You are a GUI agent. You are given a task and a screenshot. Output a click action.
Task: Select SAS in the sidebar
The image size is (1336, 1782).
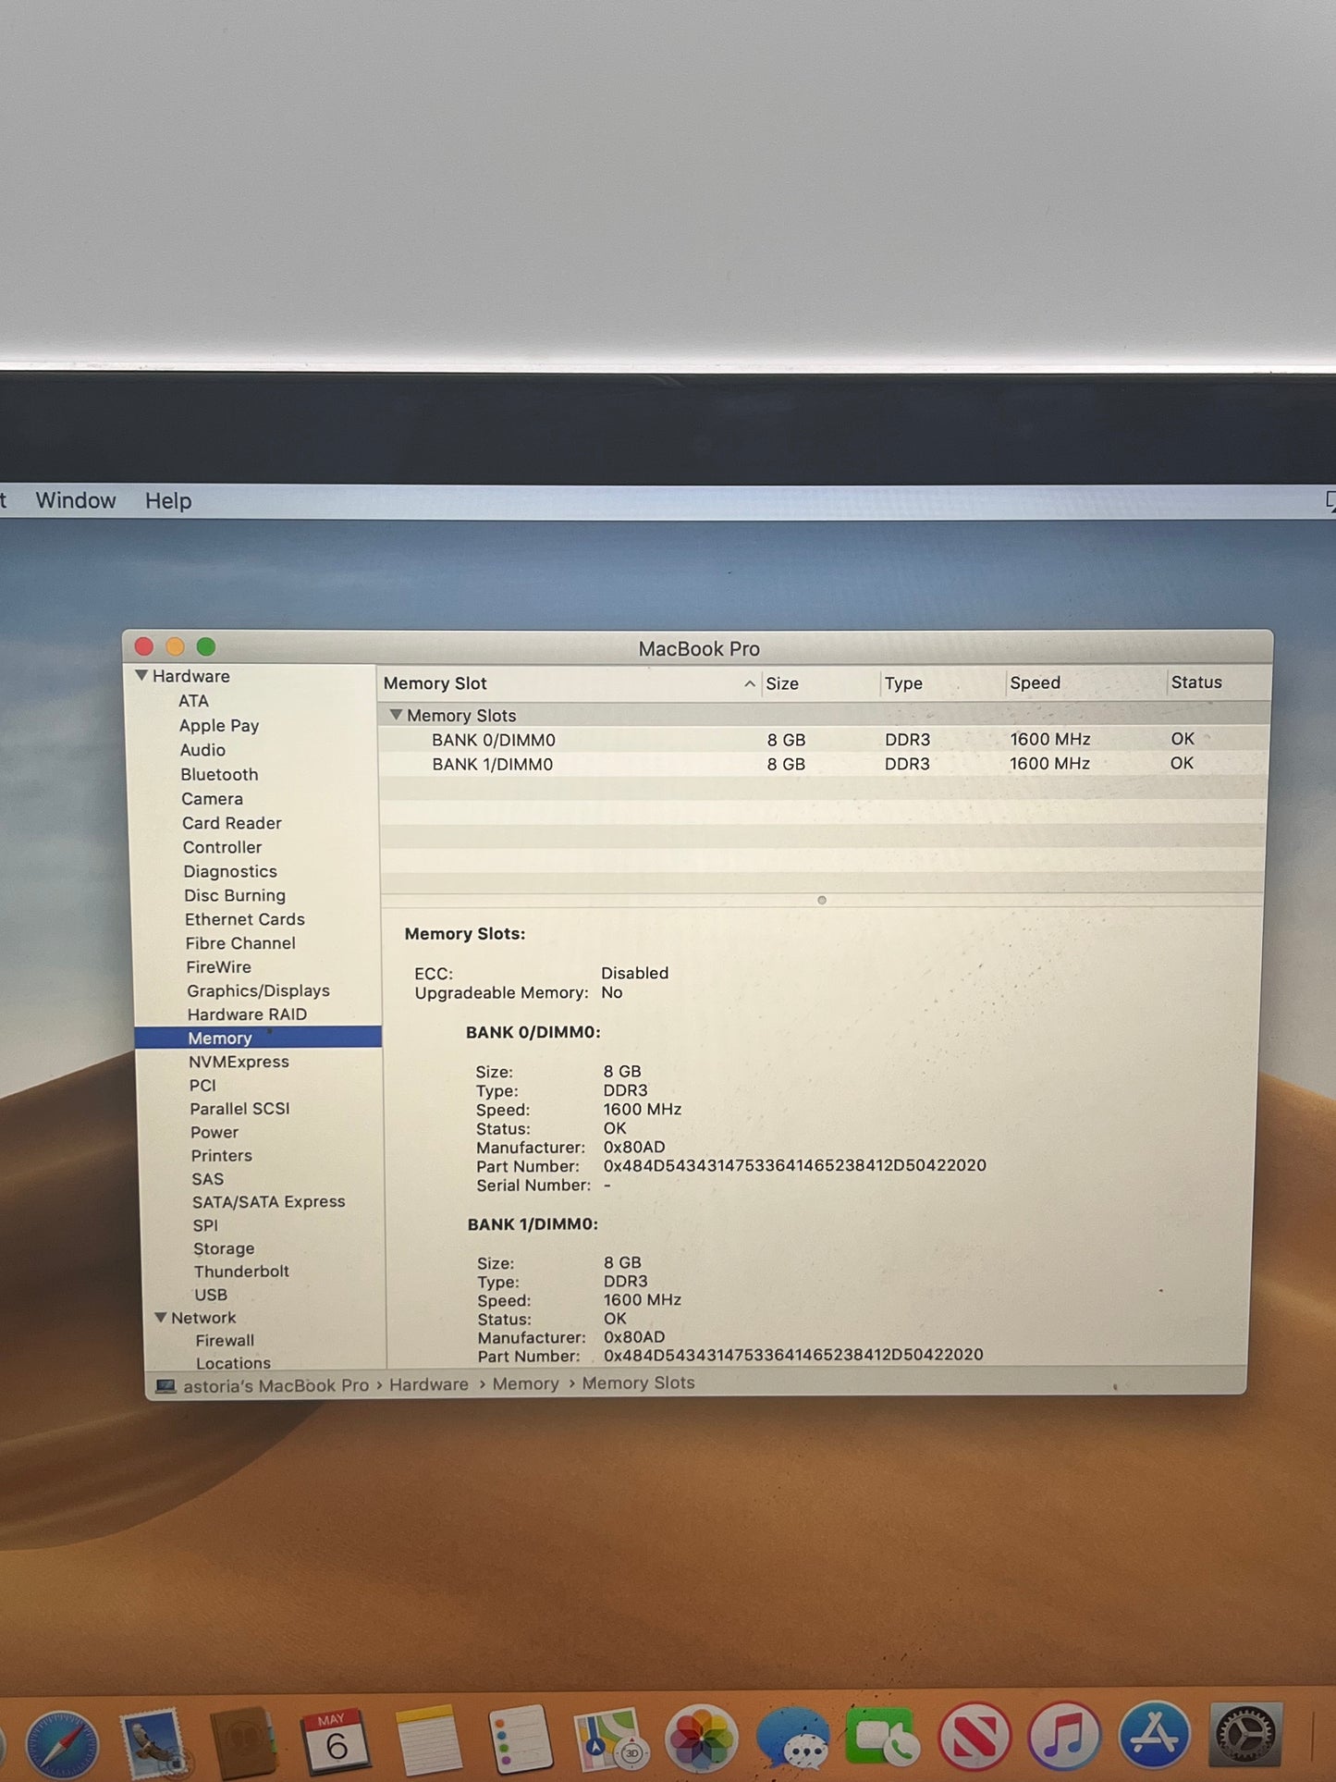207,1179
